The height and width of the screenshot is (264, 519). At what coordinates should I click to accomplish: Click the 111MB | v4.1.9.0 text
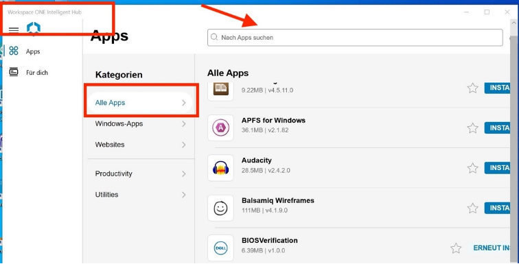(x=264, y=211)
